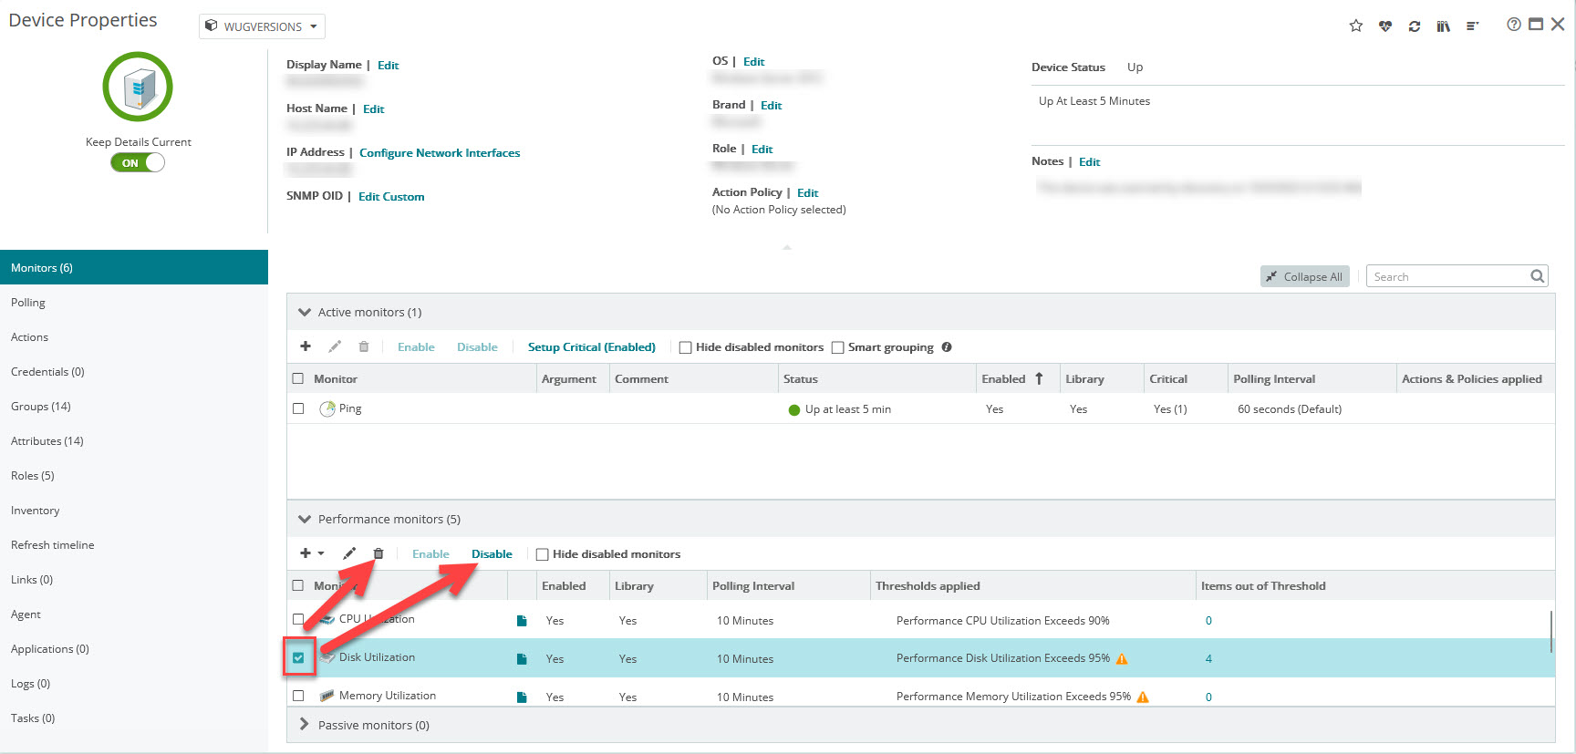Click the warning icon beside Memory Utilization threshold
1576x754 pixels.
[x=1143, y=697]
